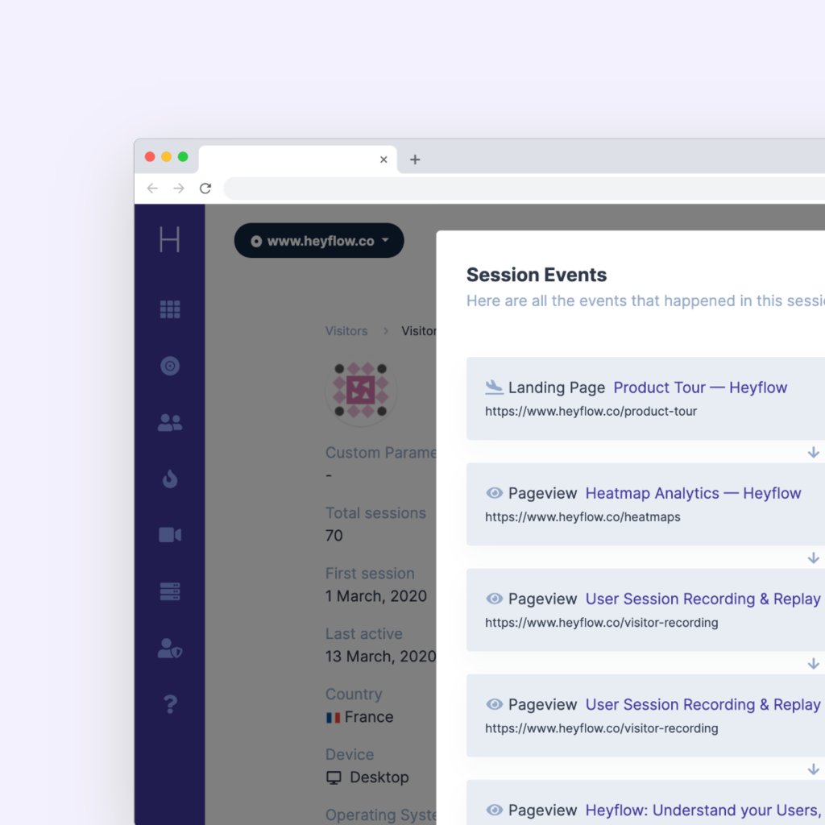
Task: Click the https://www.heyflow.co/product-tour URL
Action: (591, 412)
